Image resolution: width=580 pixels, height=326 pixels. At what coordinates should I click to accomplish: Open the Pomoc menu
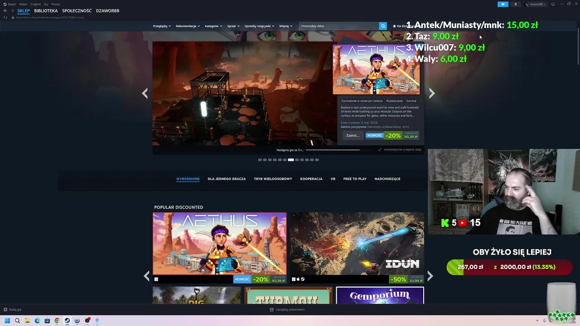(56, 4)
